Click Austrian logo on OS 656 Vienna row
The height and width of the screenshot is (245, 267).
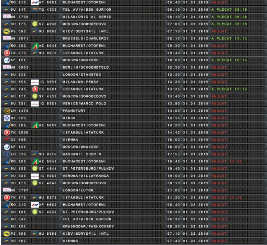coord(7,140)
